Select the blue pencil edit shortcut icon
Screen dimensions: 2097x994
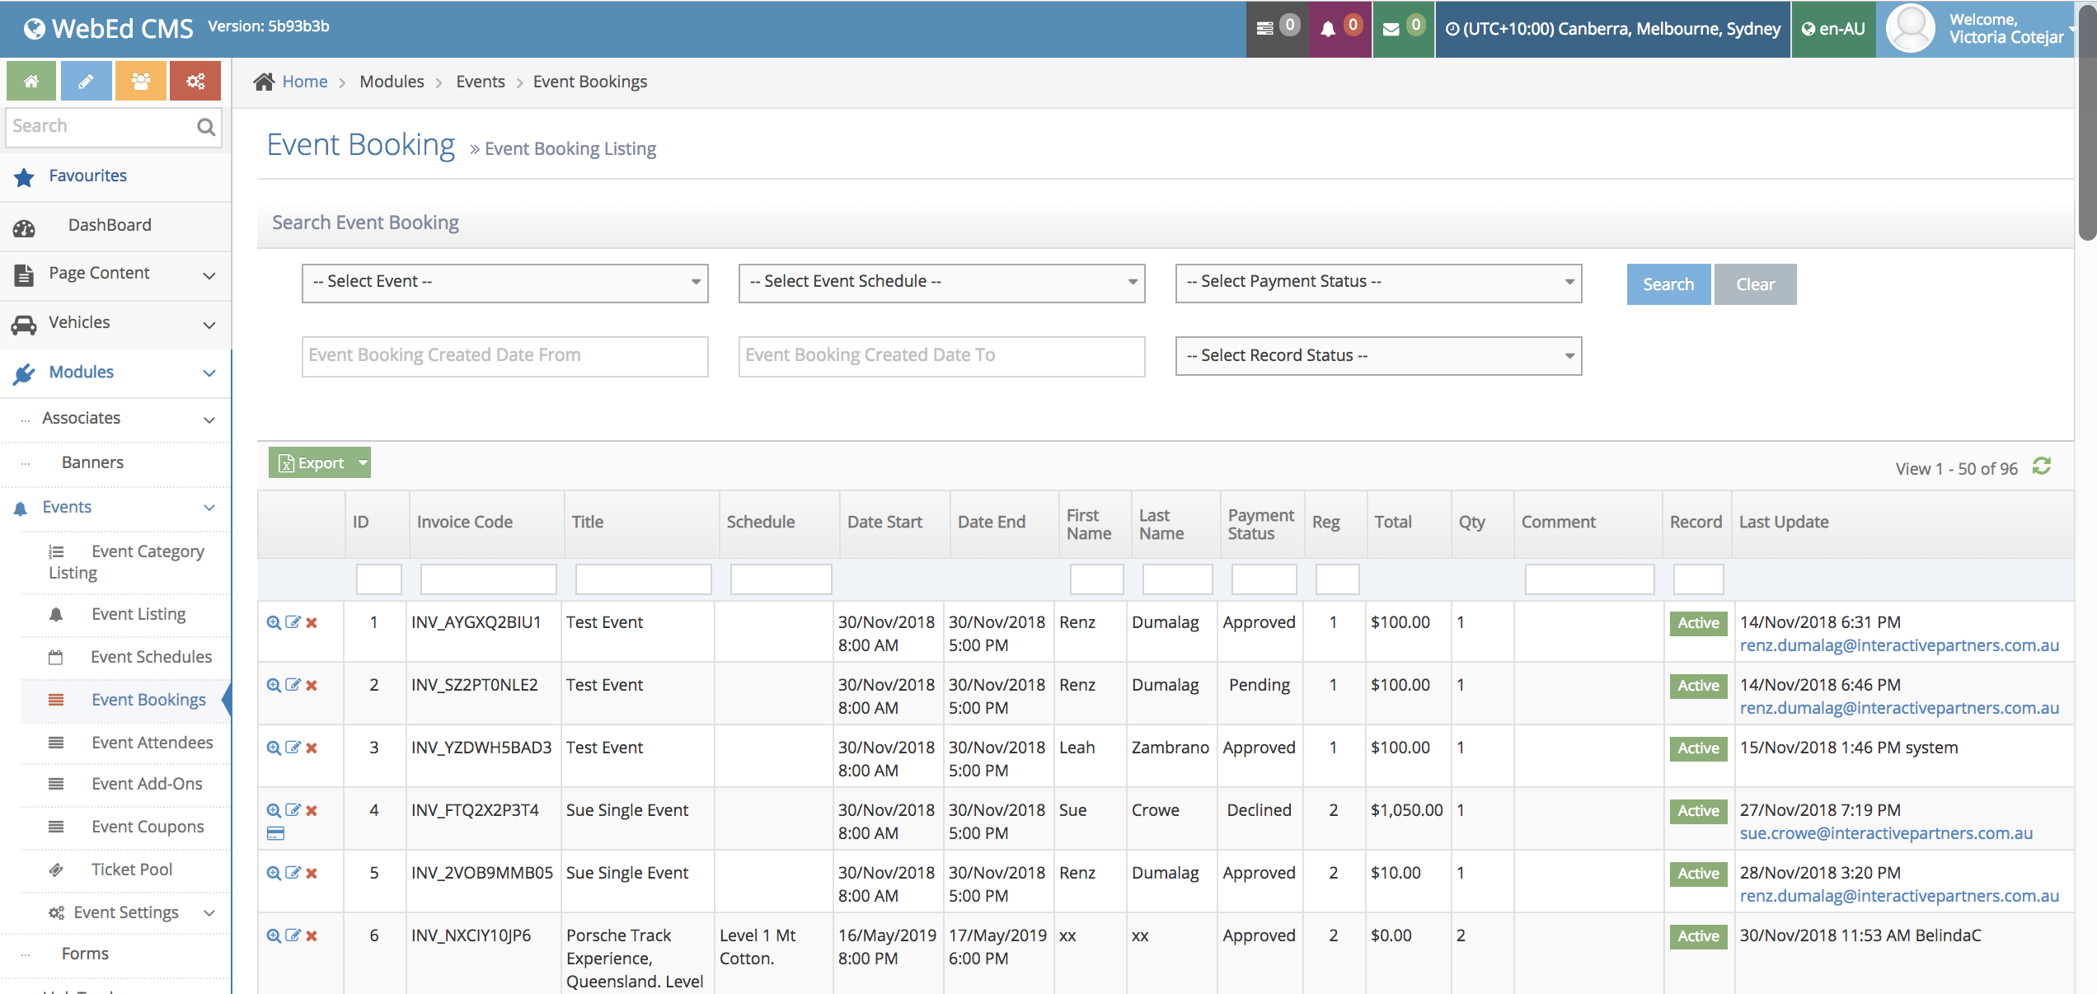[86, 81]
